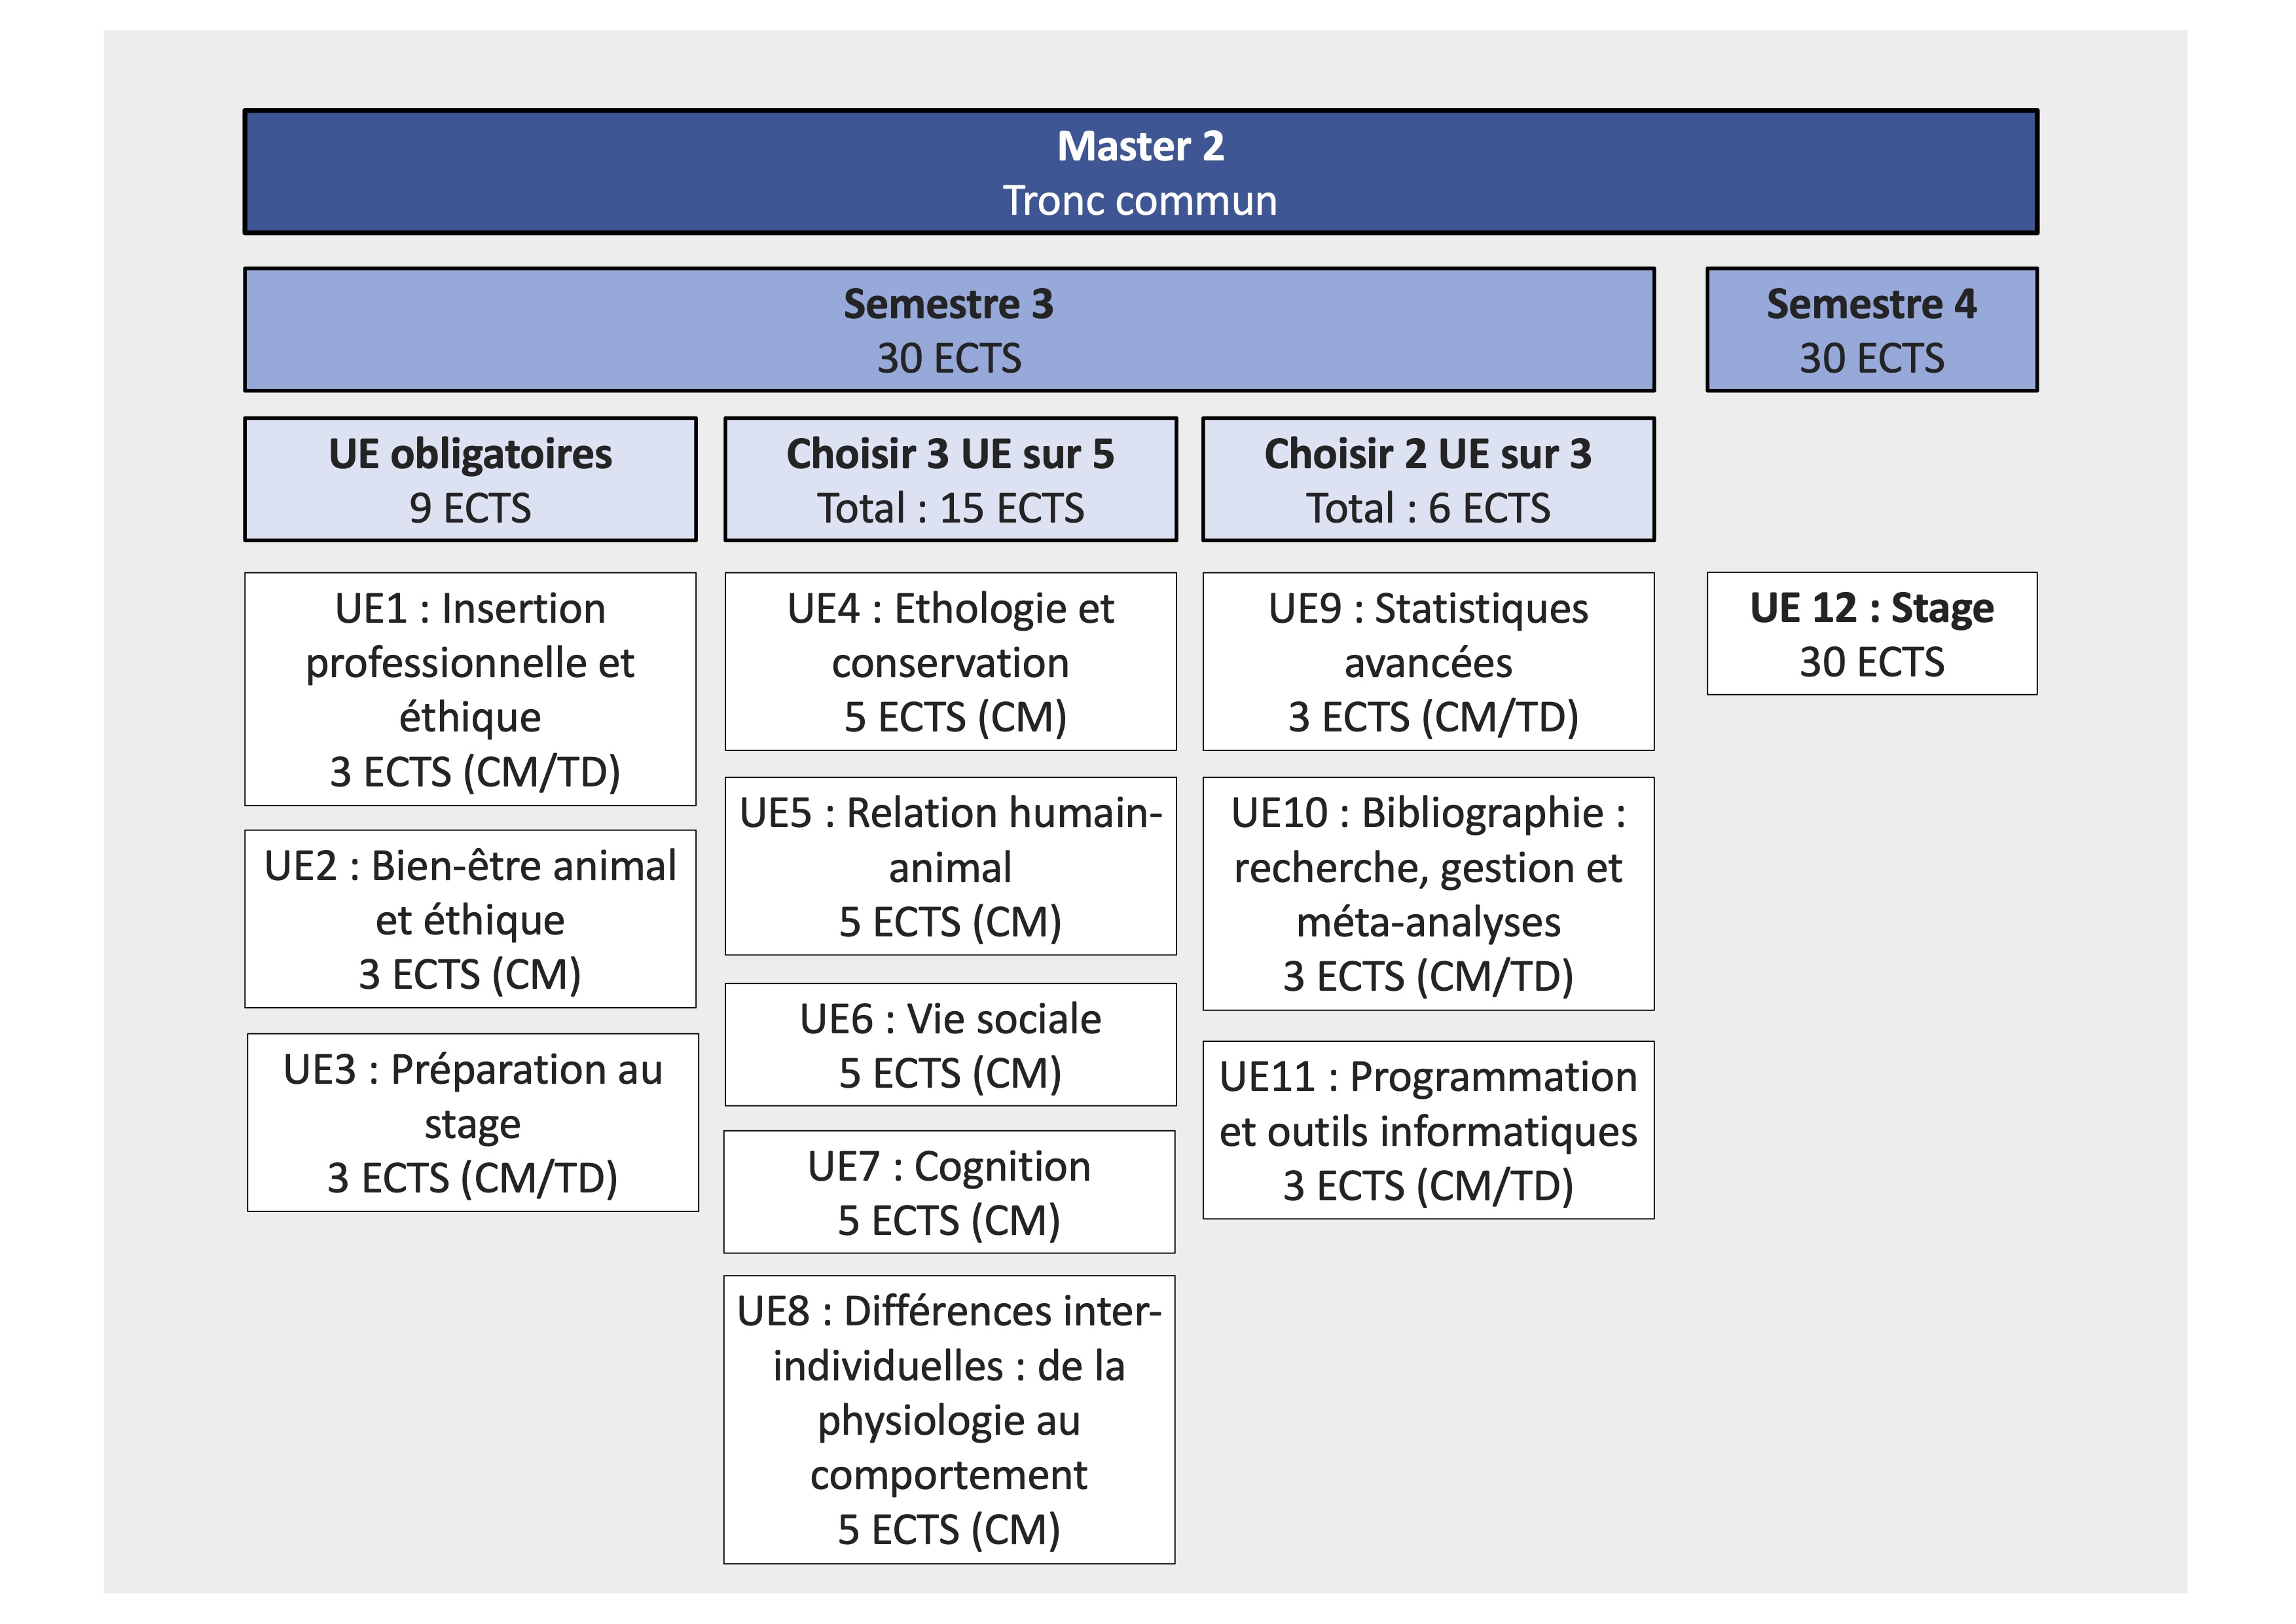Select the UE 12 Stage box
This screenshot has width=2296, height=1624.
(x=1871, y=634)
